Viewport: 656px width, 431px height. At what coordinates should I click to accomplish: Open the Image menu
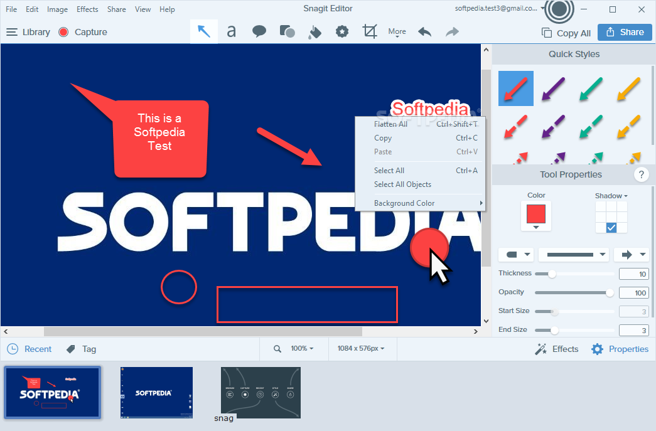57,9
